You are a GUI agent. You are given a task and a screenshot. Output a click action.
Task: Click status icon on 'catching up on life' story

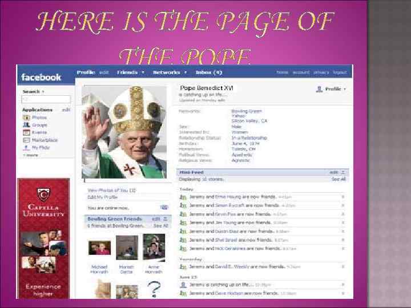183,285
